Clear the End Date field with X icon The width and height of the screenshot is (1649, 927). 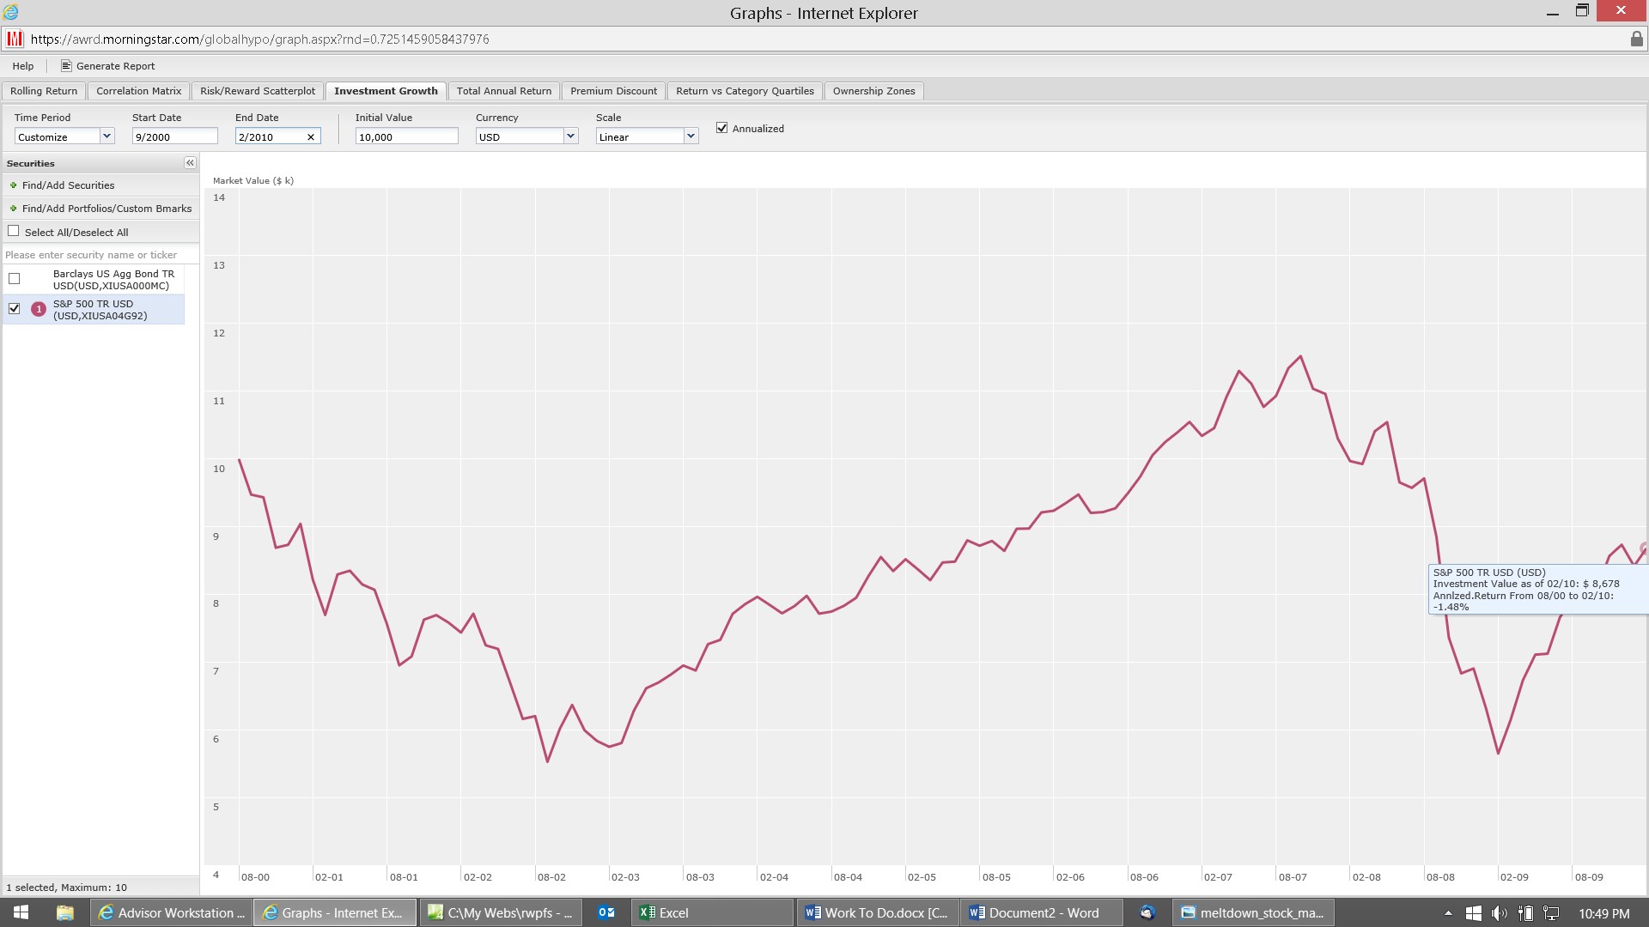[311, 137]
